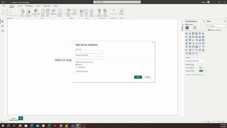Click Get more visuals ellipsis
This screenshot has width=227, height=128.
point(200,53)
